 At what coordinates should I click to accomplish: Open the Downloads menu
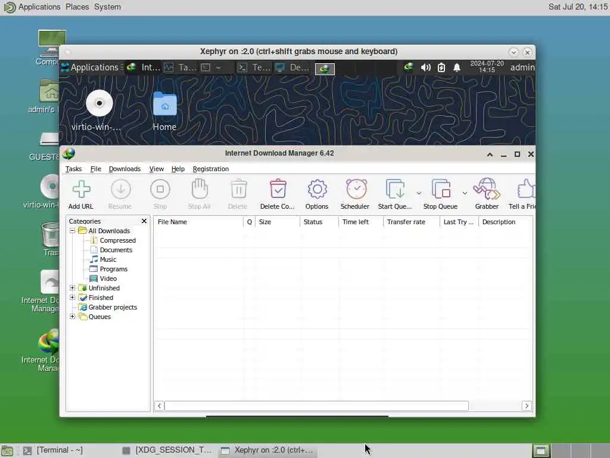(125, 169)
